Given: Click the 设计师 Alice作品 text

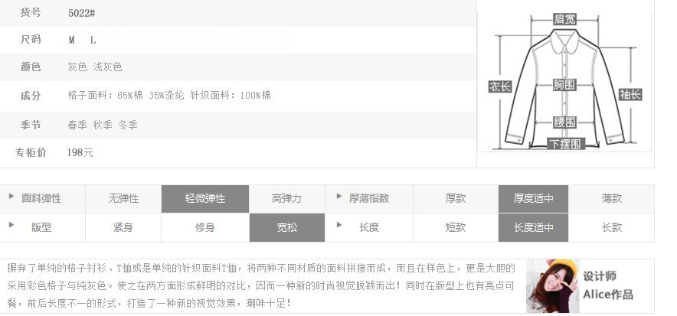Looking at the screenshot, I should click(x=607, y=285).
